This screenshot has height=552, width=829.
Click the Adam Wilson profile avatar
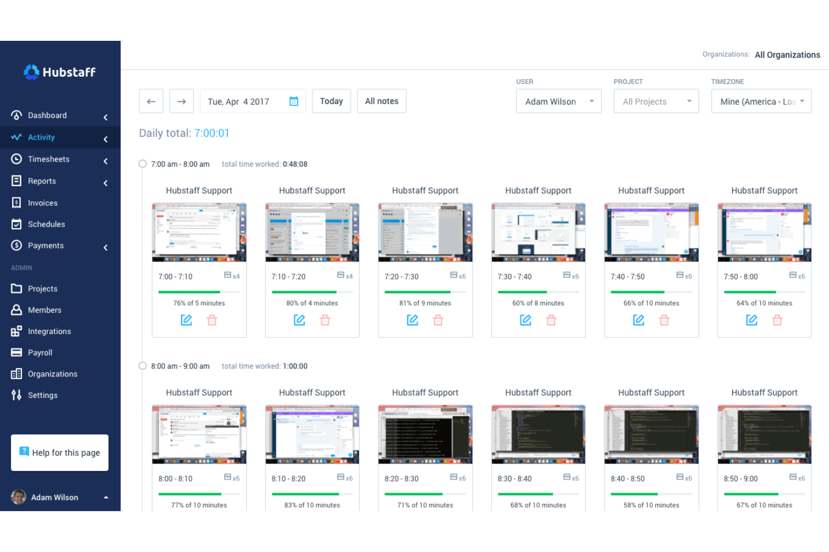(x=18, y=497)
